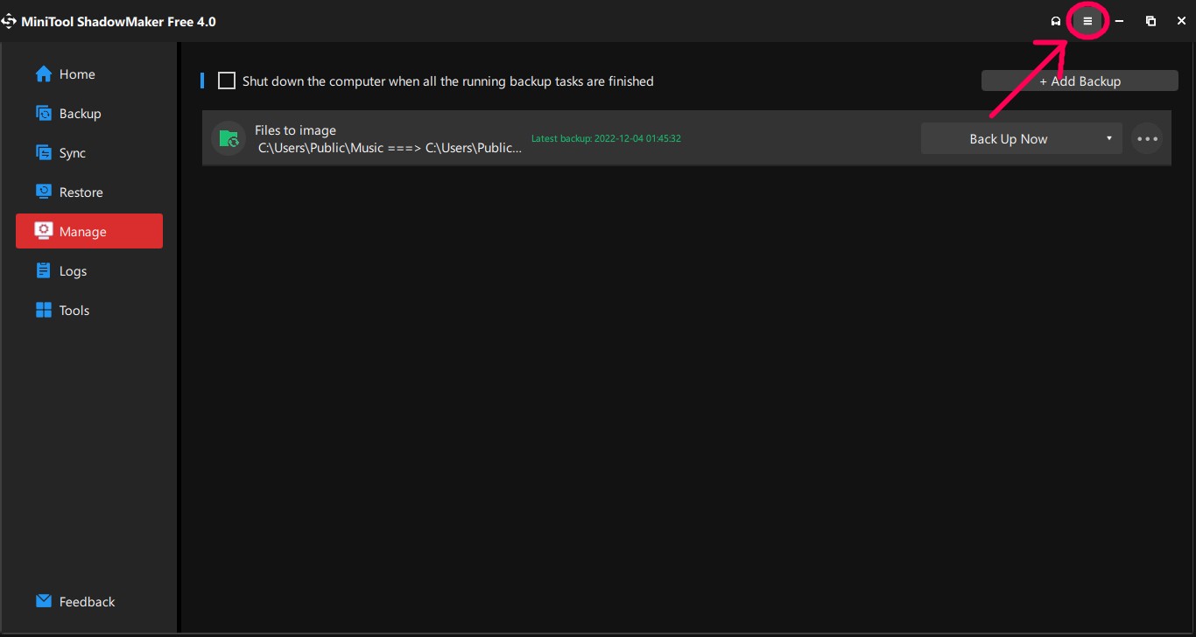Expand the Back Up Now dropdown arrow

(1108, 138)
